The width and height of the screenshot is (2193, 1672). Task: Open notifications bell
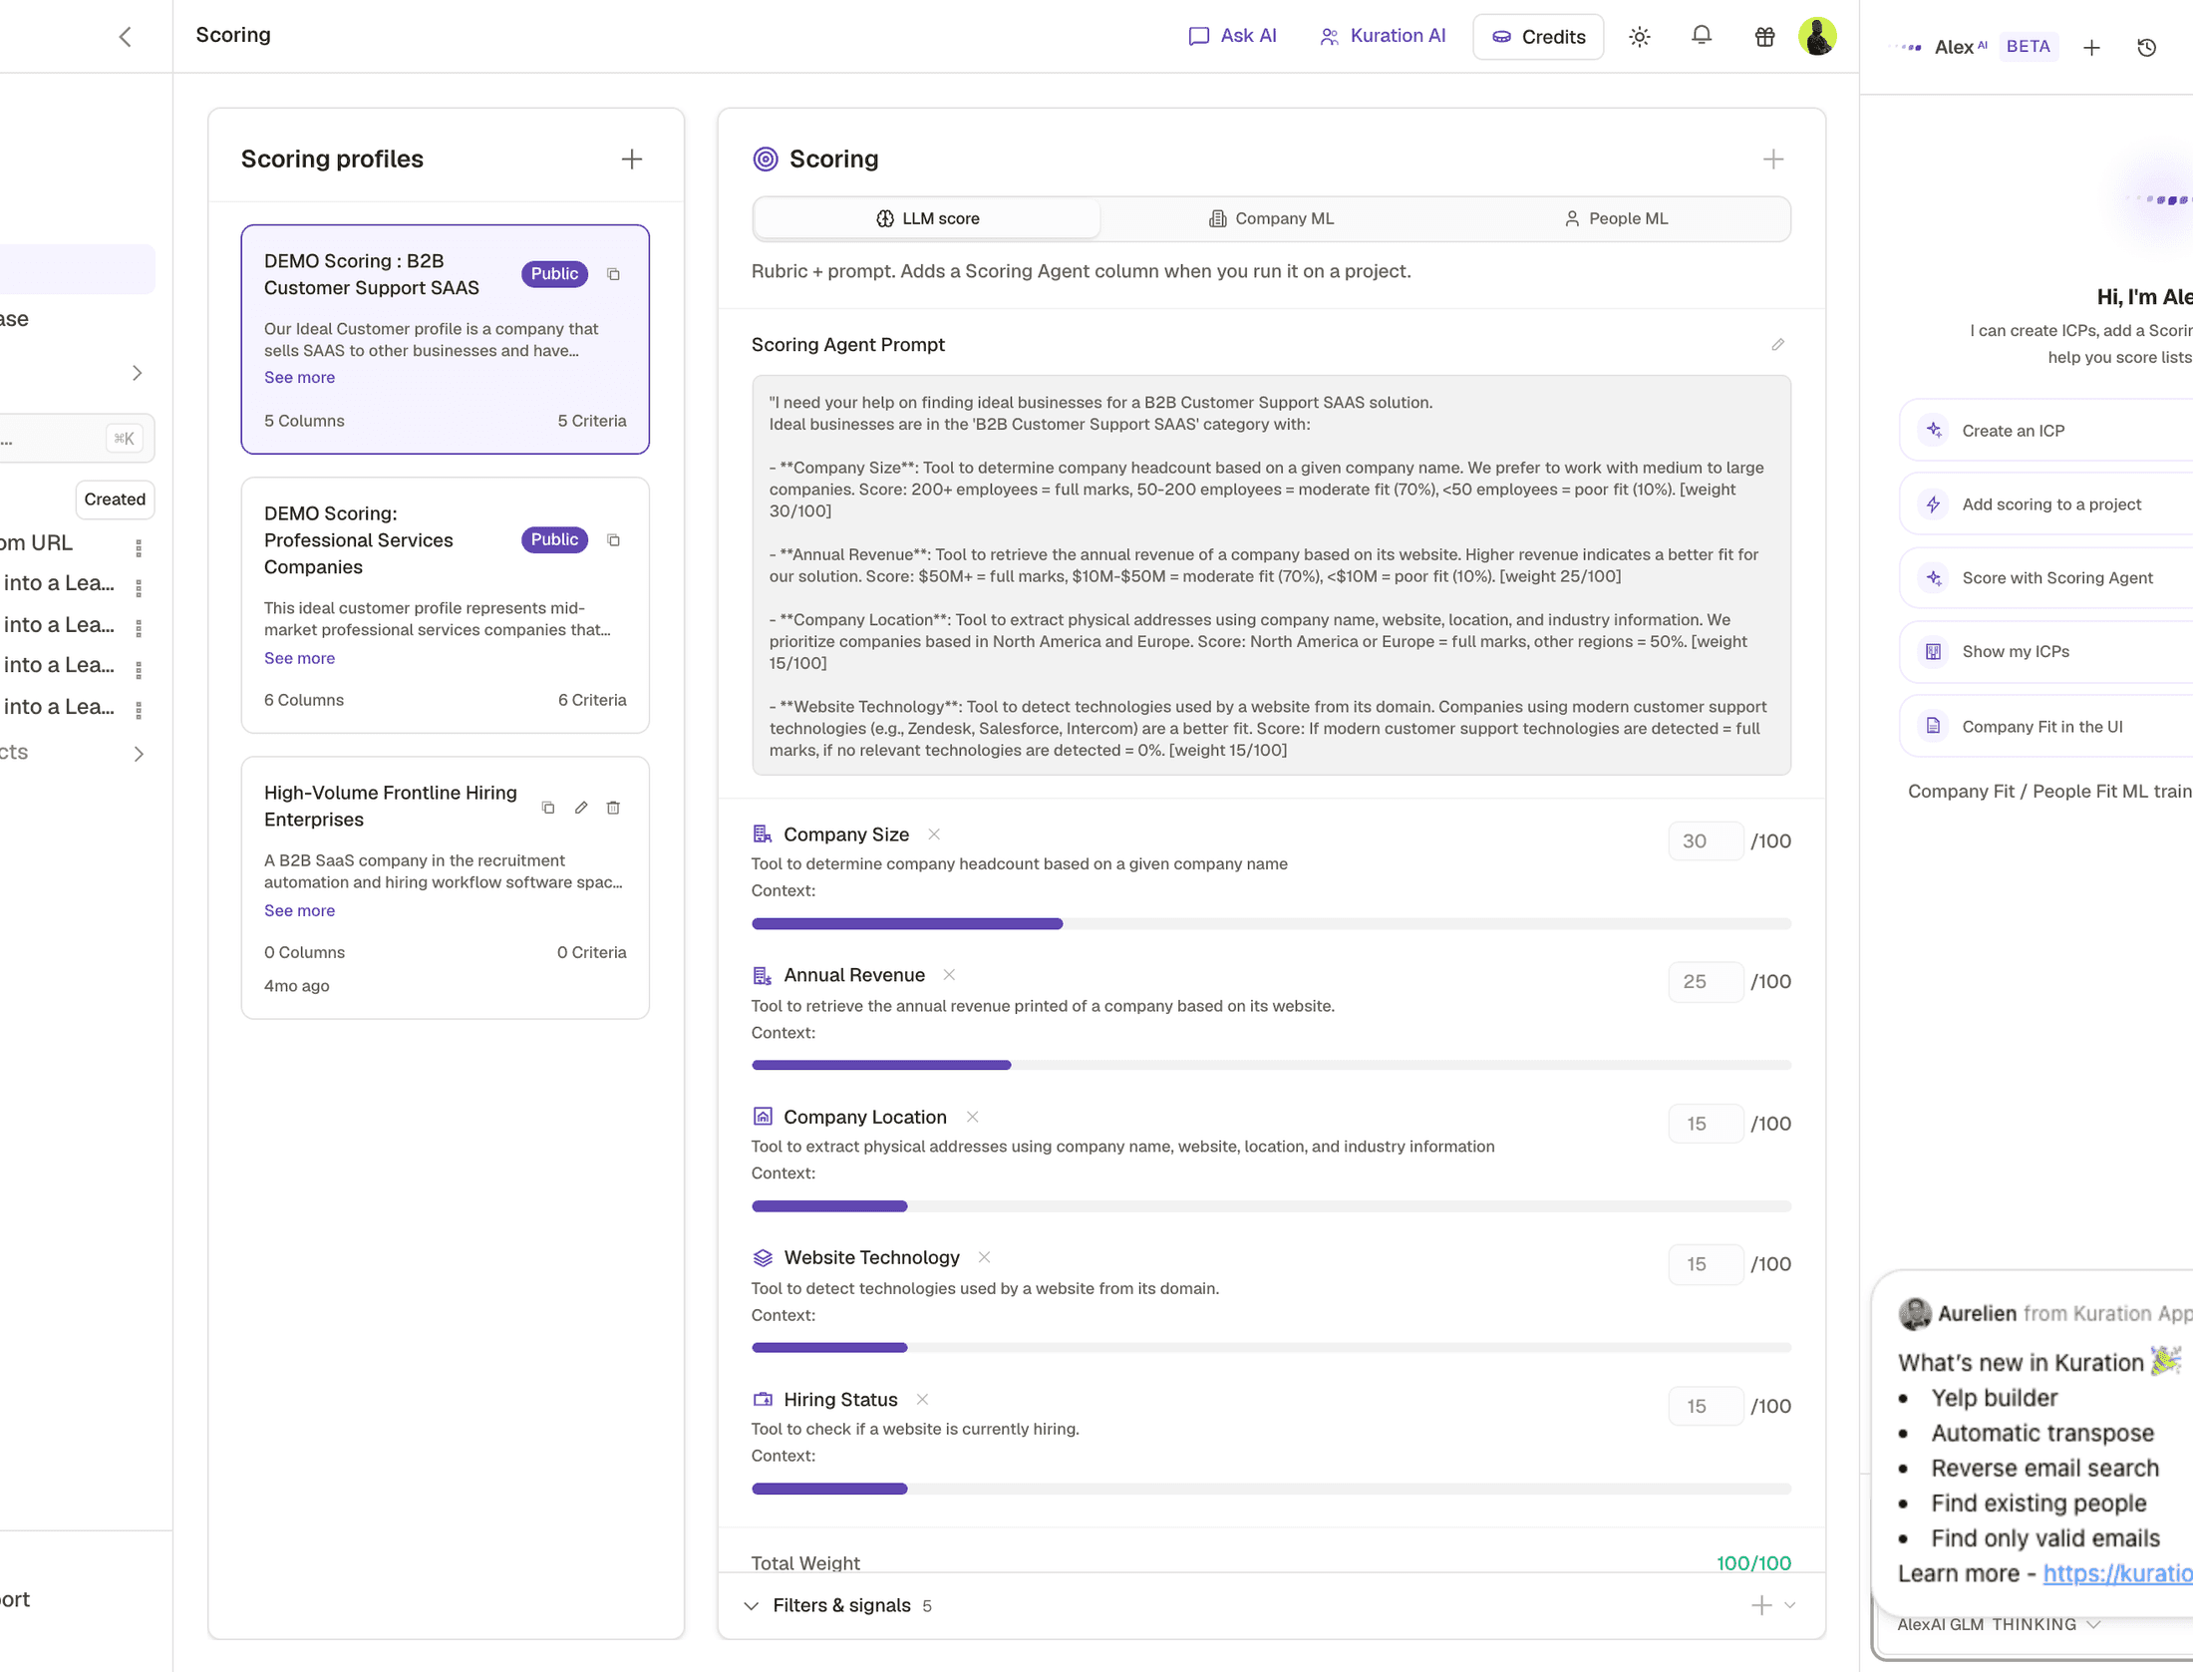1702,36
